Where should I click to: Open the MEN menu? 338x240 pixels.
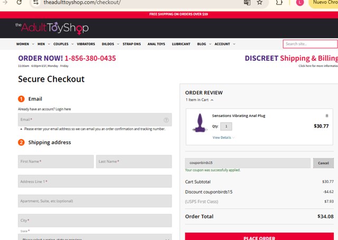click(41, 44)
